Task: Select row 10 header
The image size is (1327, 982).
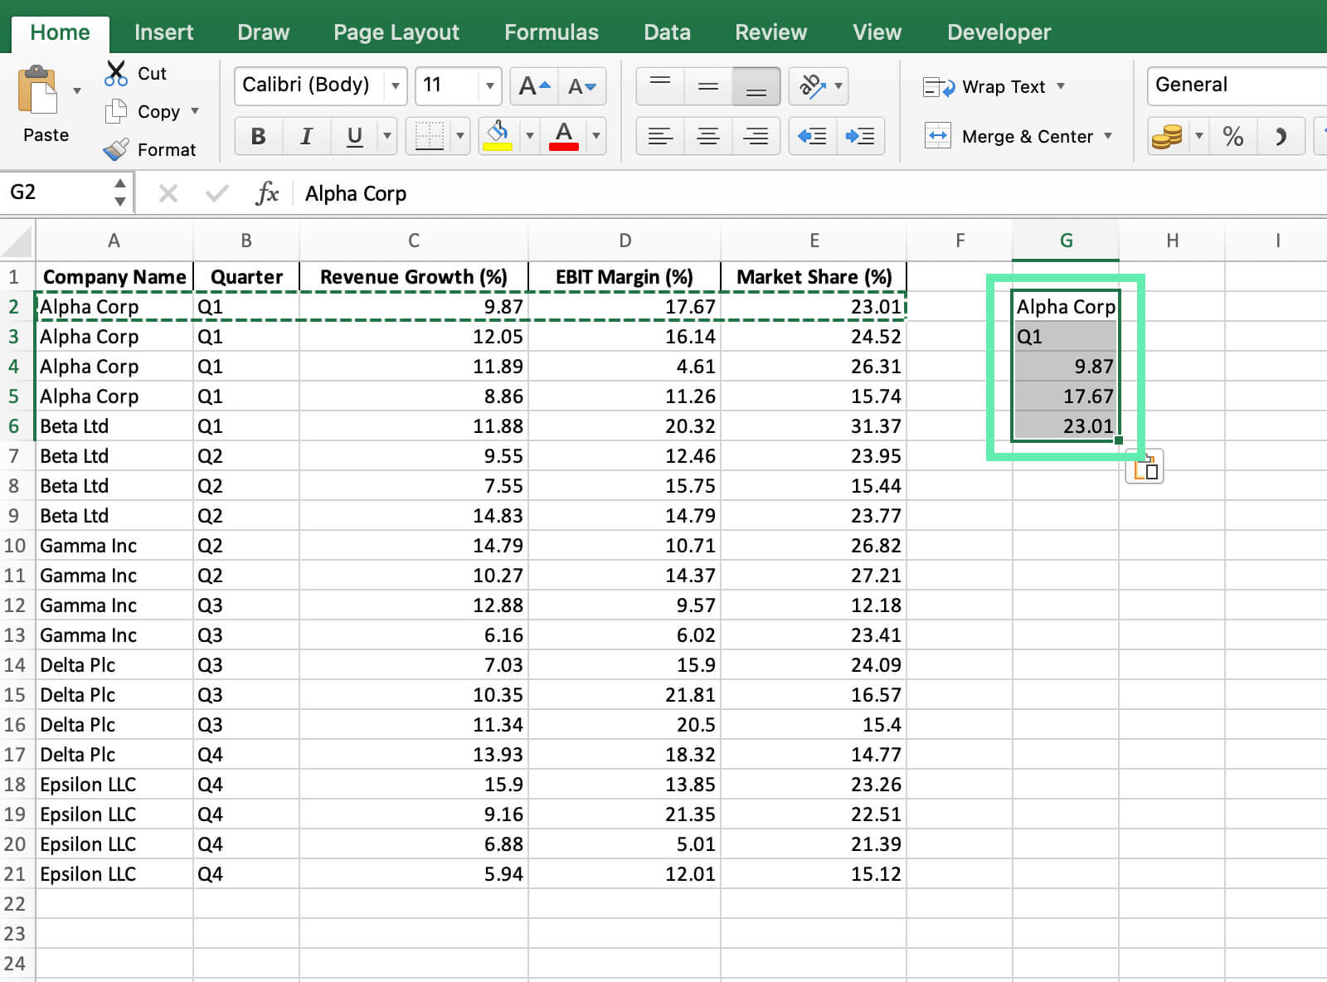Action: click(x=17, y=546)
